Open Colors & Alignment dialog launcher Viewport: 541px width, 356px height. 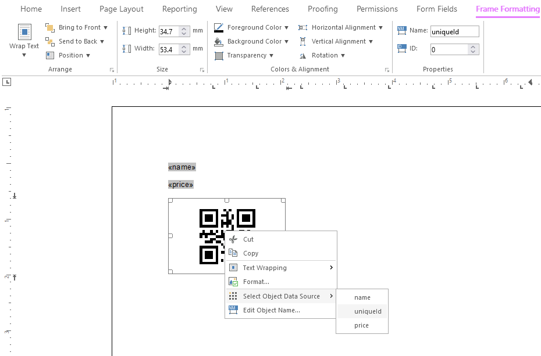[x=387, y=70]
